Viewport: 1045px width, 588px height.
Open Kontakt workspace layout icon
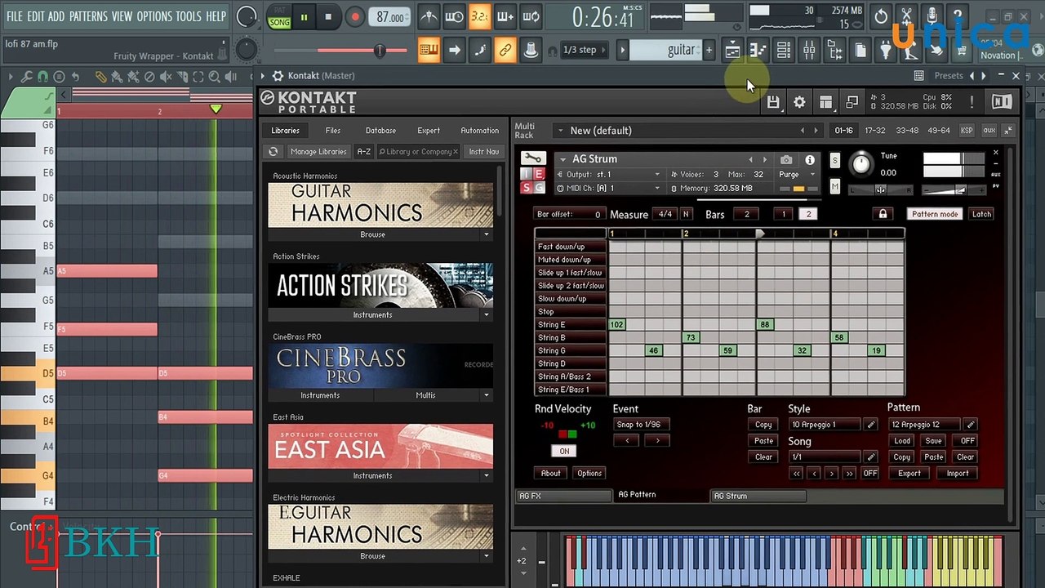[x=826, y=102]
